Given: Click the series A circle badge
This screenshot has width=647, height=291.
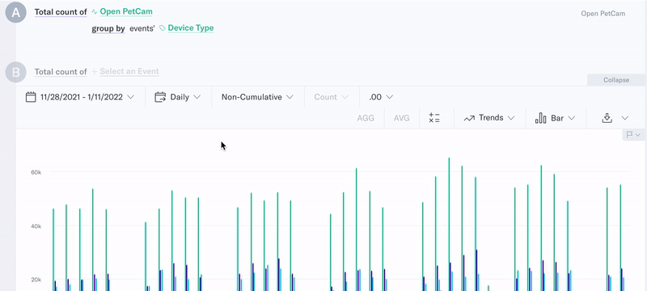Looking at the screenshot, I should [15, 12].
